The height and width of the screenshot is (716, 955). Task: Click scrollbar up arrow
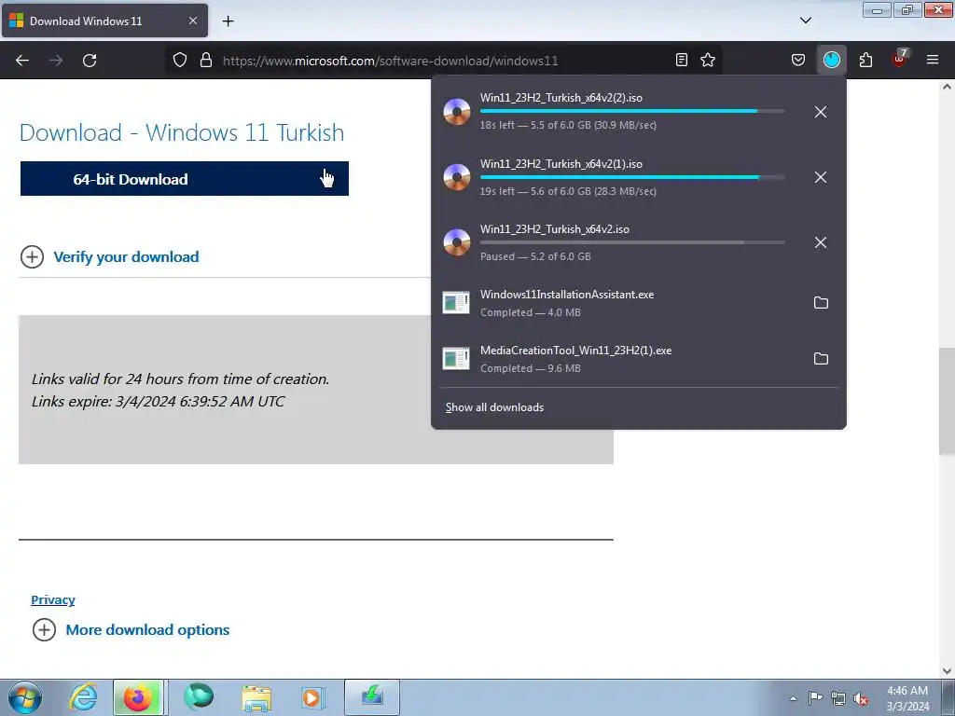947,87
